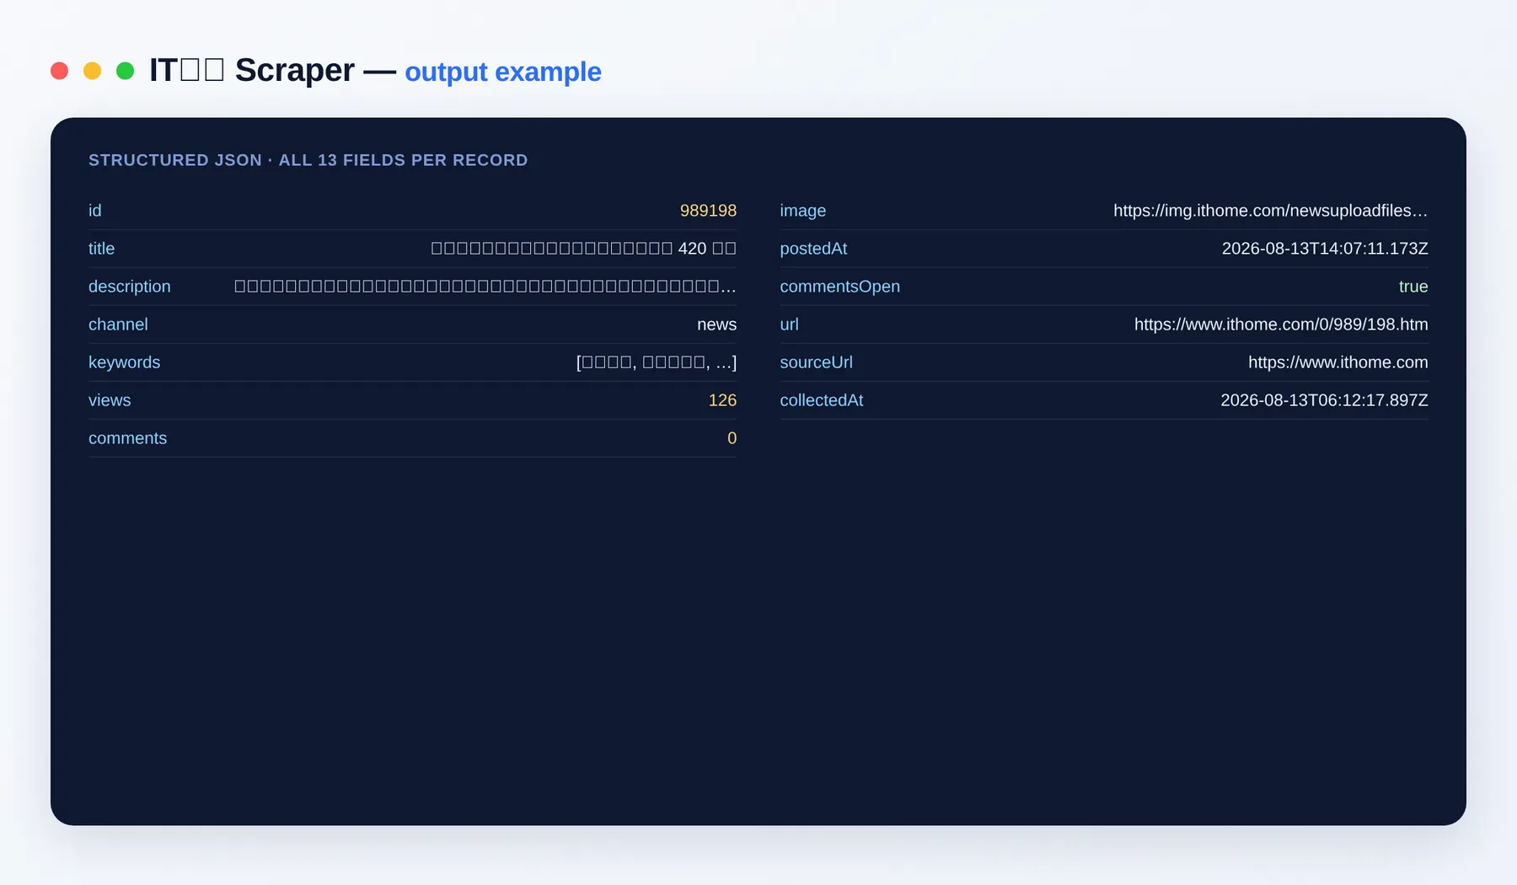This screenshot has width=1517, height=885.
Task: Click the 'STRUCTURED JSON · ALL 13 FIELDS PER RECORD' label
Action: click(308, 160)
